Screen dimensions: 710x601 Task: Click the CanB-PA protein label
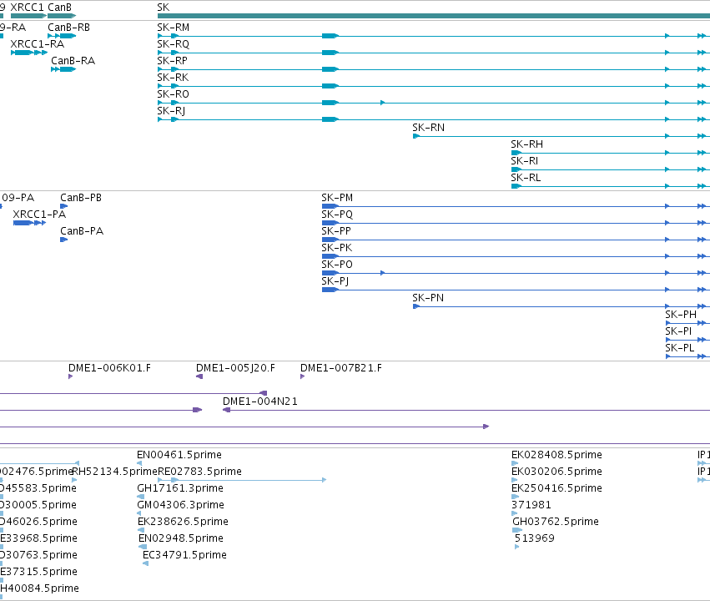pyautogui.click(x=82, y=231)
